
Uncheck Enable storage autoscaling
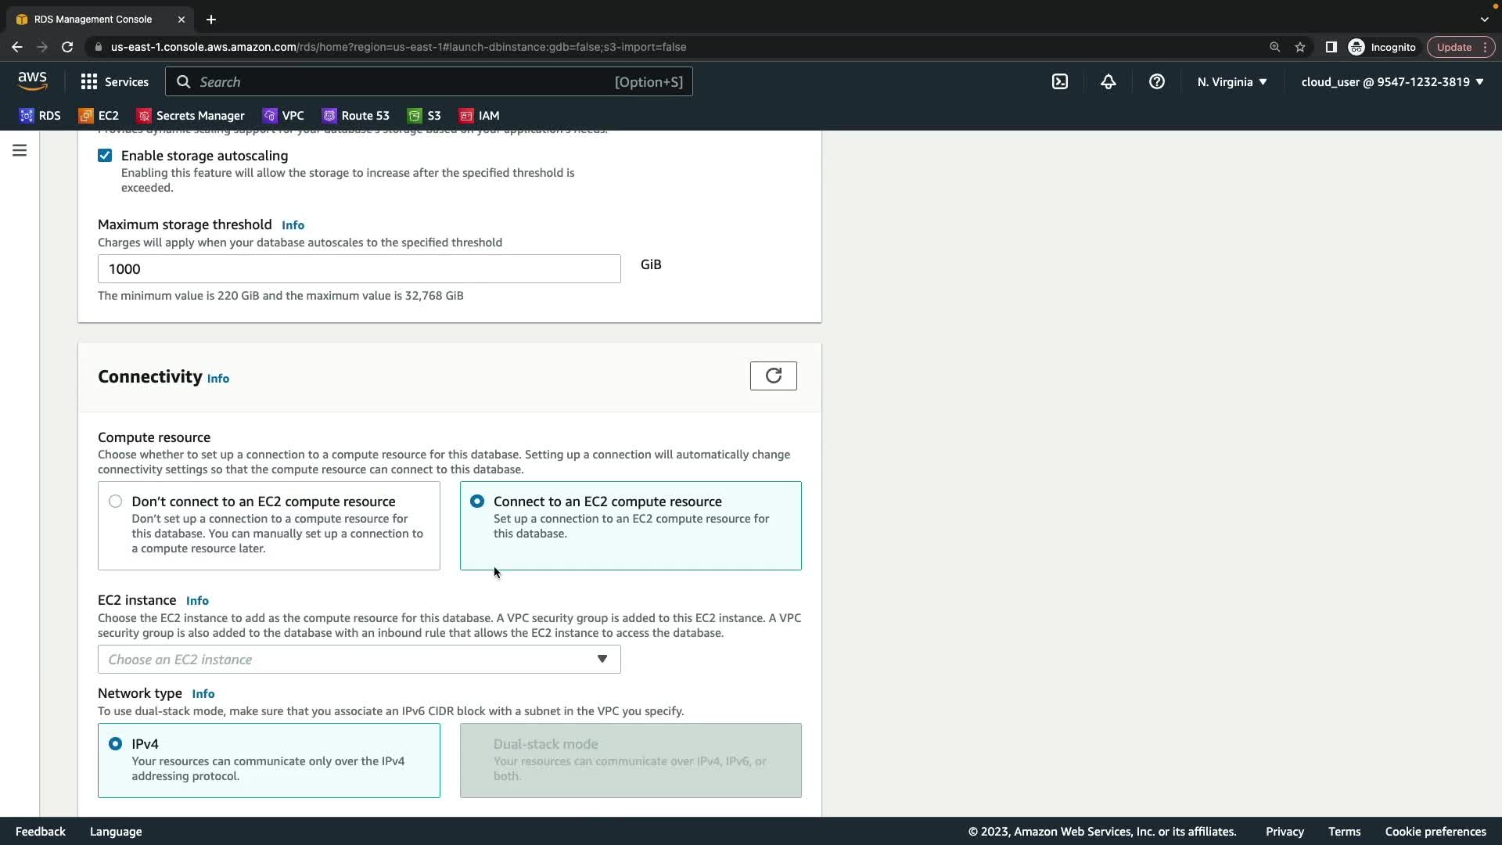tap(105, 156)
